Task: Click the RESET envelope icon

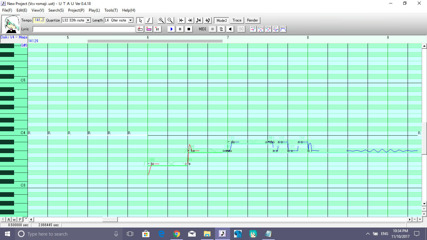Action: pos(283,29)
